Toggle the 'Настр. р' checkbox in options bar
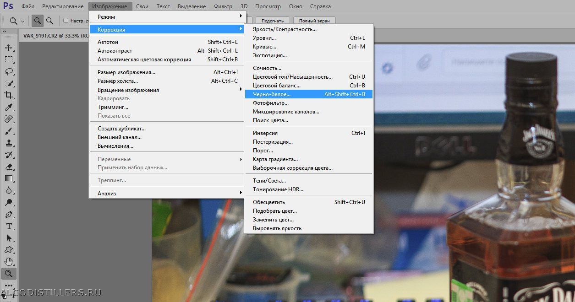The height and width of the screenshot is (302, 575). pos(66,21)
